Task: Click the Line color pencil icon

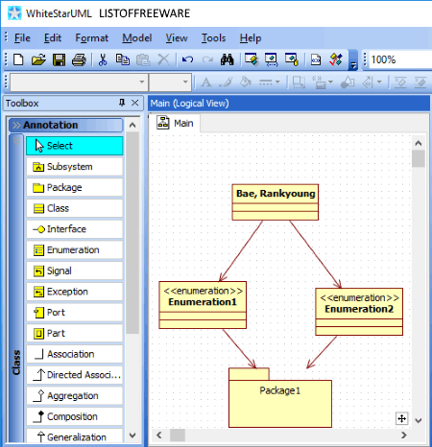Action: click(226, 82)
